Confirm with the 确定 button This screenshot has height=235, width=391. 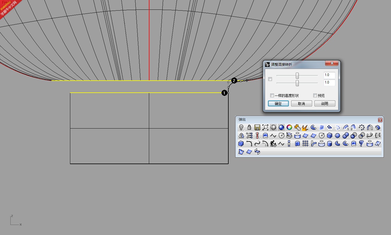pos(278,104)
